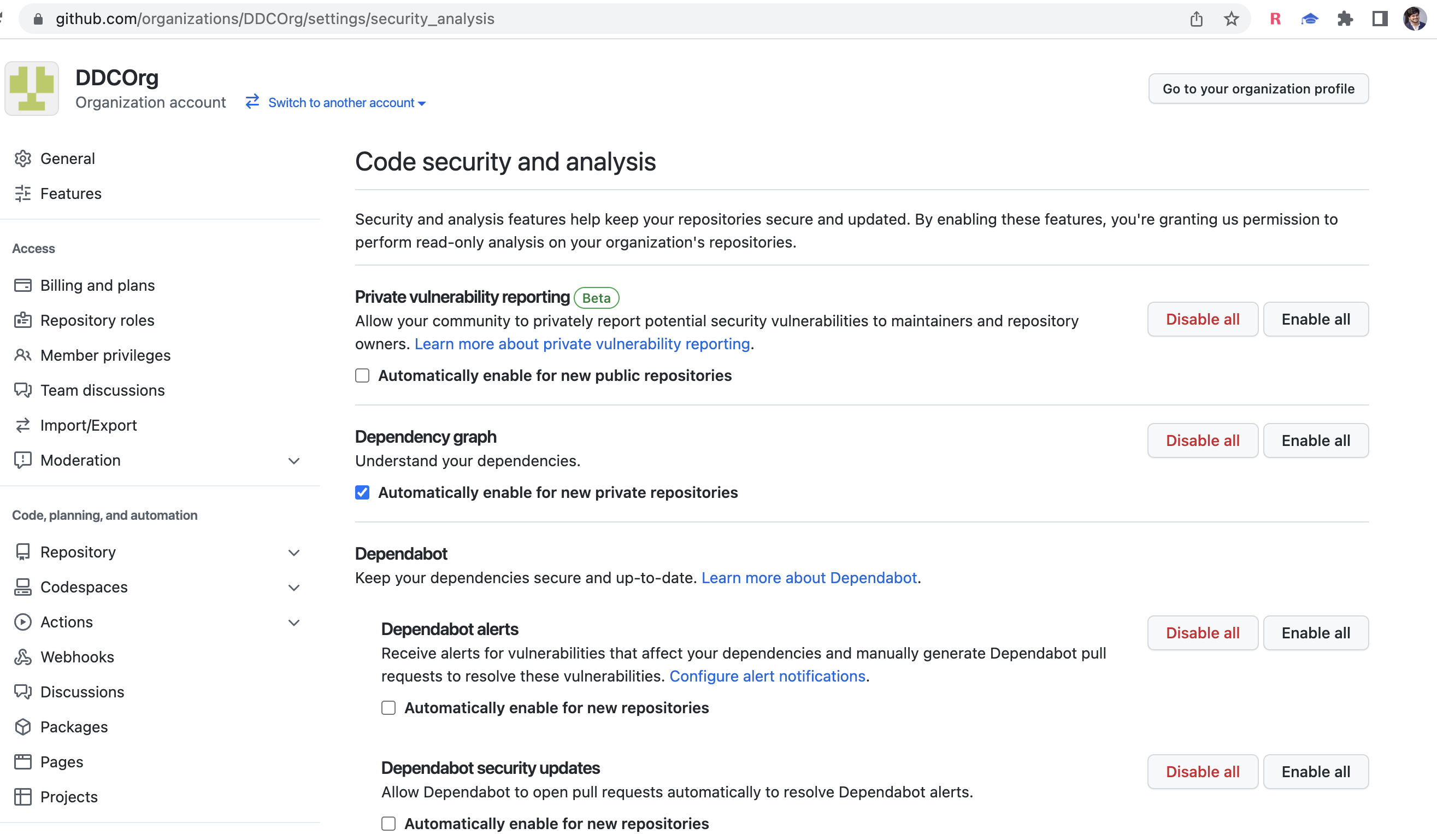This screenshot has width=1437, height=834.
Task: Check auto-enable Dependabot security updates for new repositories
Action: (x=388, y=824)
